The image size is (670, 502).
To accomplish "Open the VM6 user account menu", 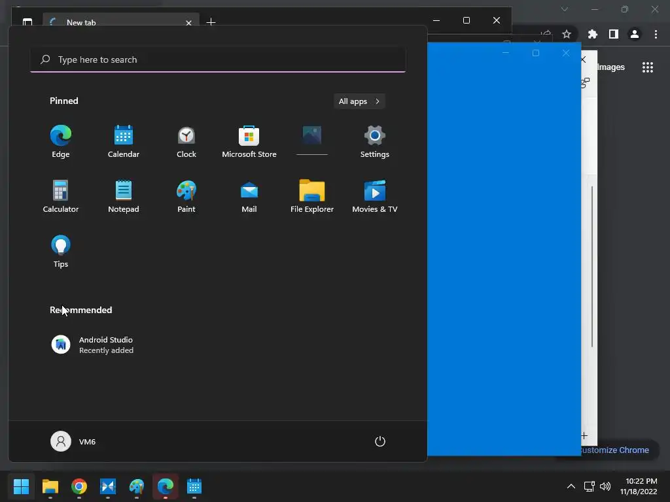I will point(73,441).
